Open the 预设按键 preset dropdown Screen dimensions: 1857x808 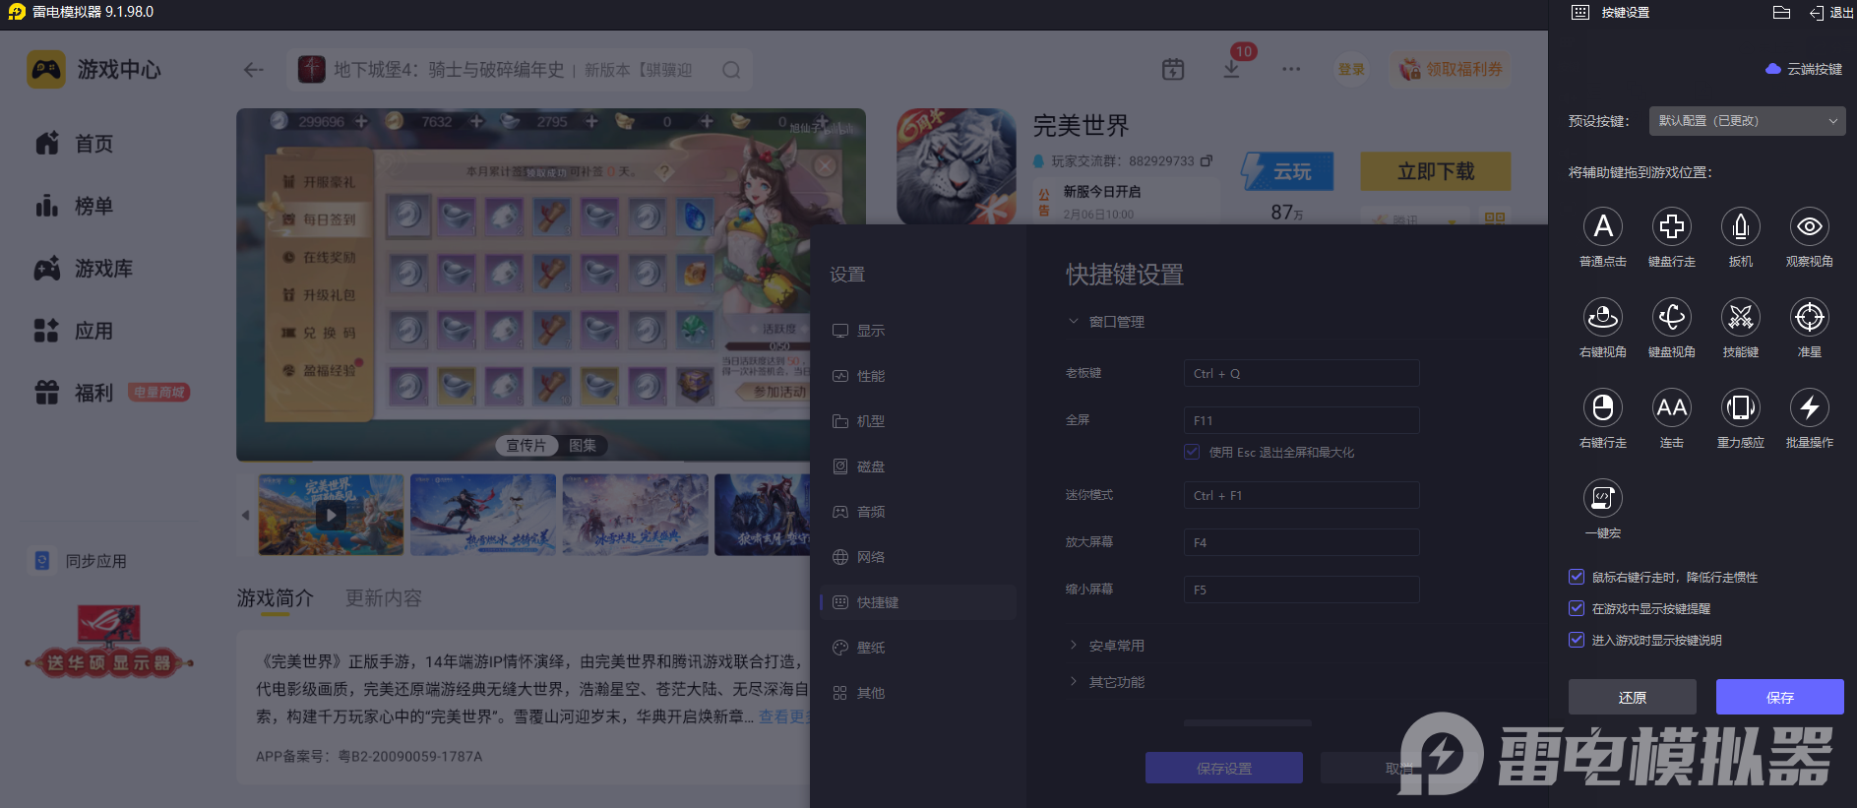click(x=1747, y=121)
